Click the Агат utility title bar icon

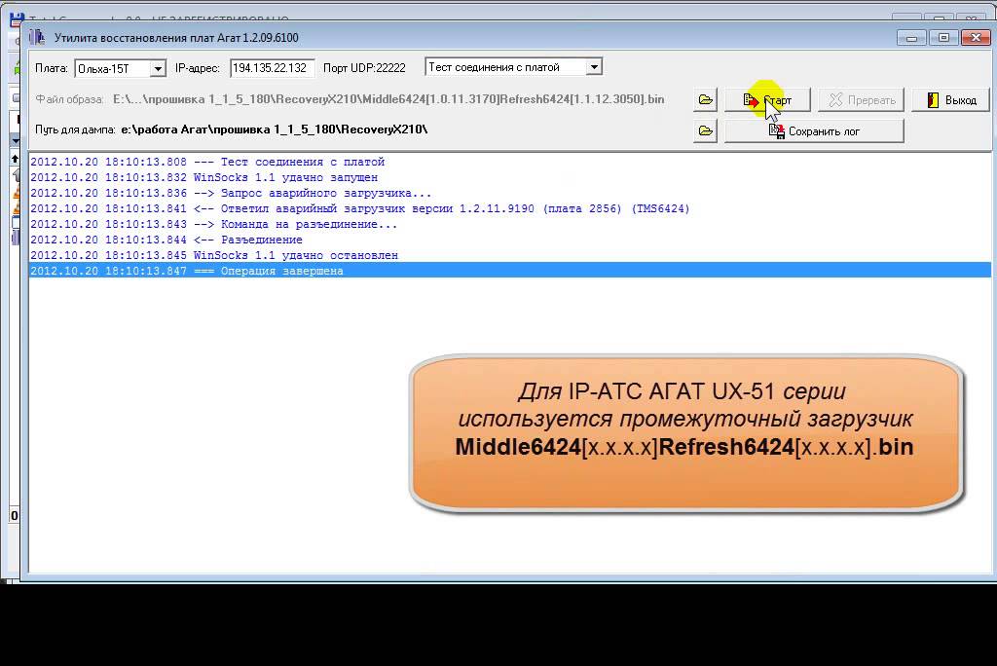coord(38,38)
